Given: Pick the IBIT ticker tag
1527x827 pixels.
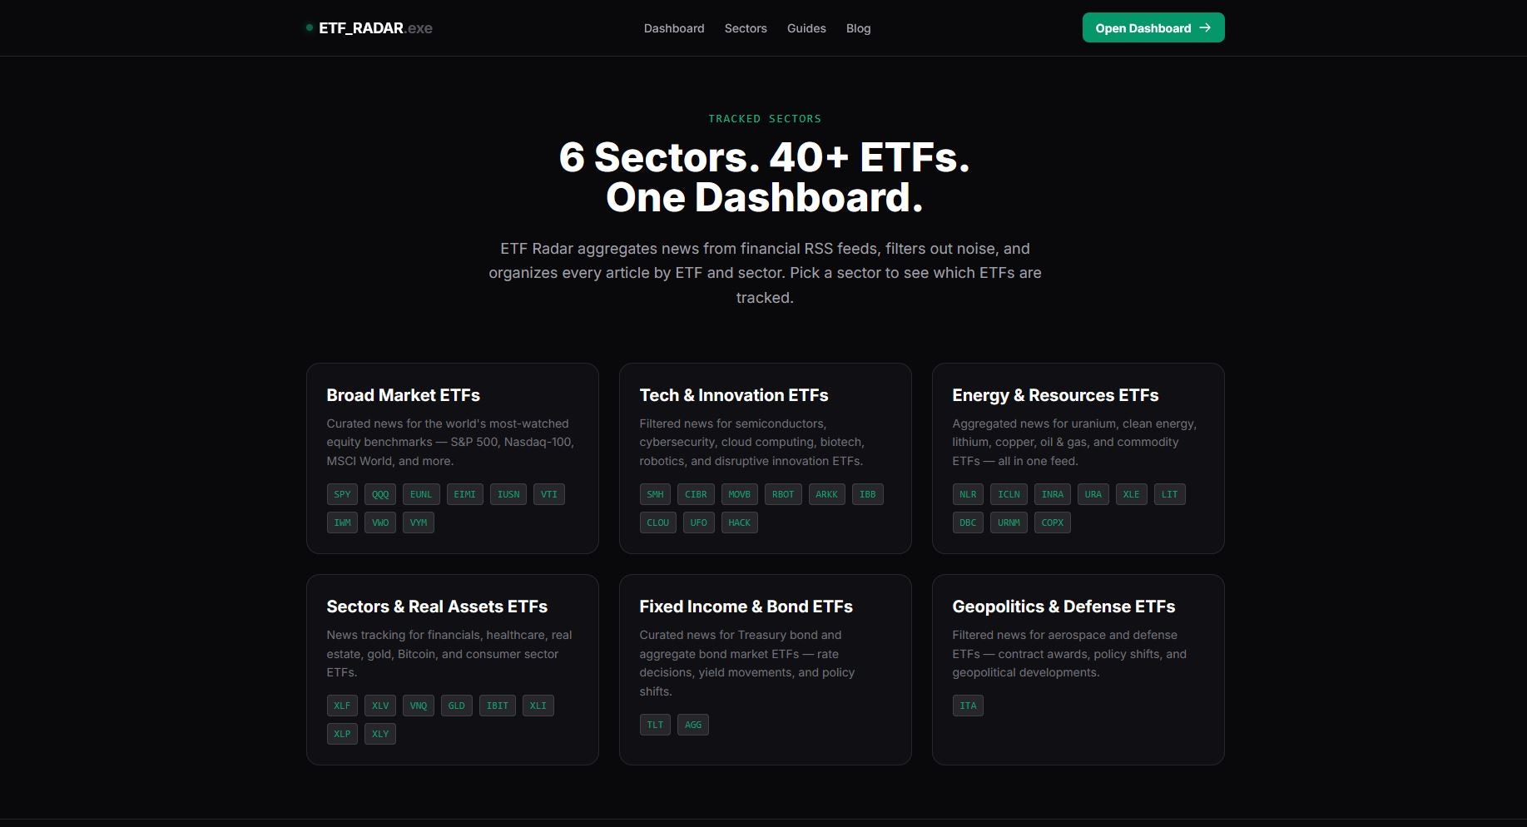Looking at the screenshot, I should coord(498,706).
